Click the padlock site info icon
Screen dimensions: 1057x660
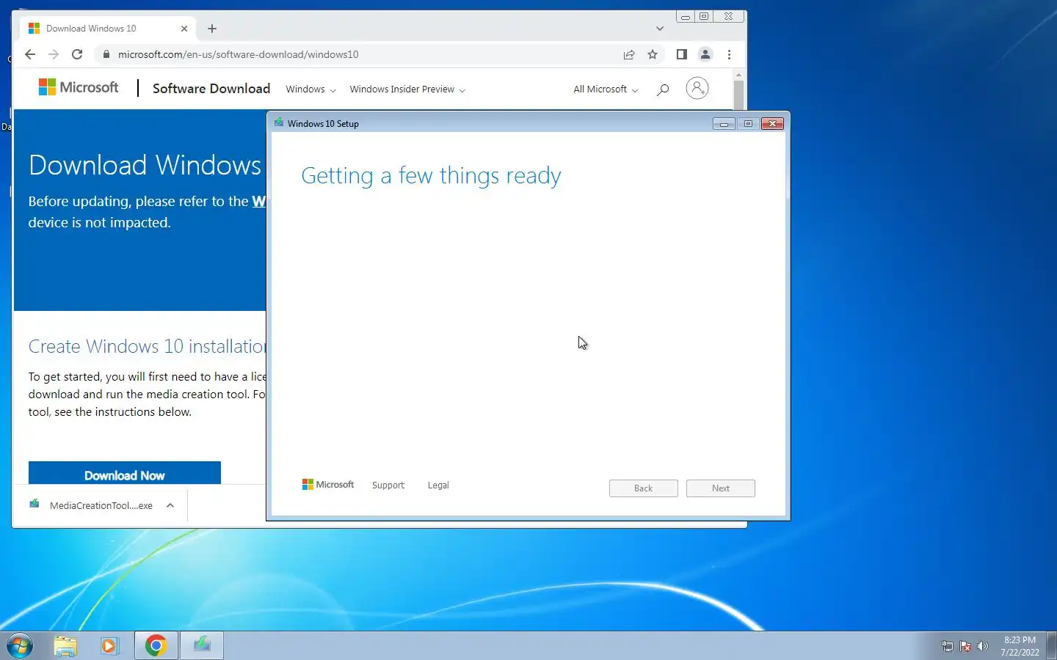coord(106,54)
